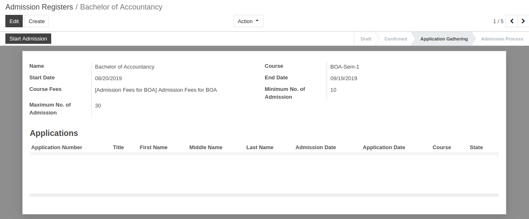529x219 pixels.
Task: Sort by Course column header
Action: pyautogui.click(x=442, y=148)
